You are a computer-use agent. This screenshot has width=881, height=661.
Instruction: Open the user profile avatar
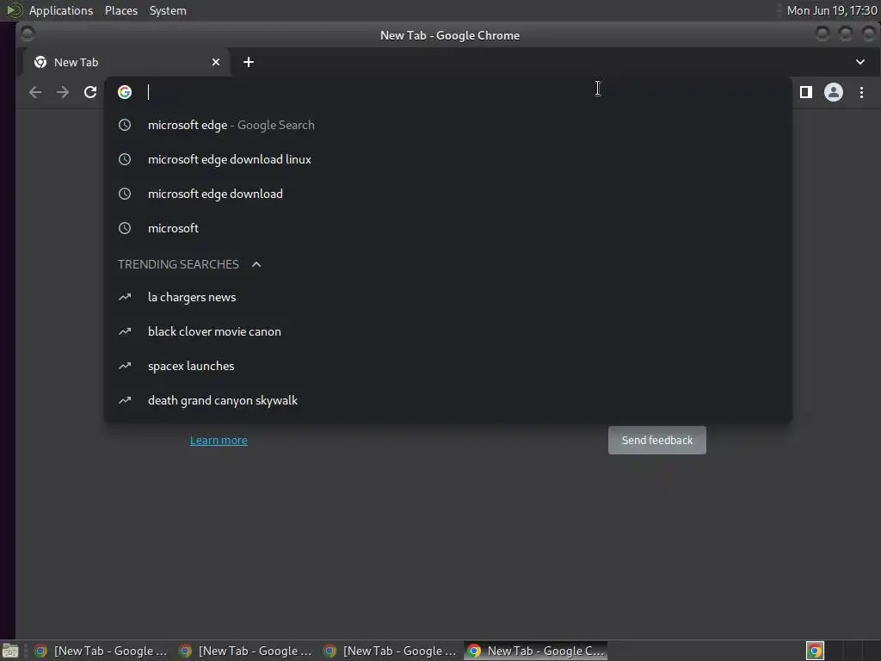(833, 92)
